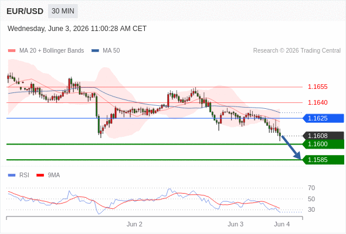Click the 'Jun 4' date axis label
Viewport: 346px width, 234px height.
coord(282,224)
